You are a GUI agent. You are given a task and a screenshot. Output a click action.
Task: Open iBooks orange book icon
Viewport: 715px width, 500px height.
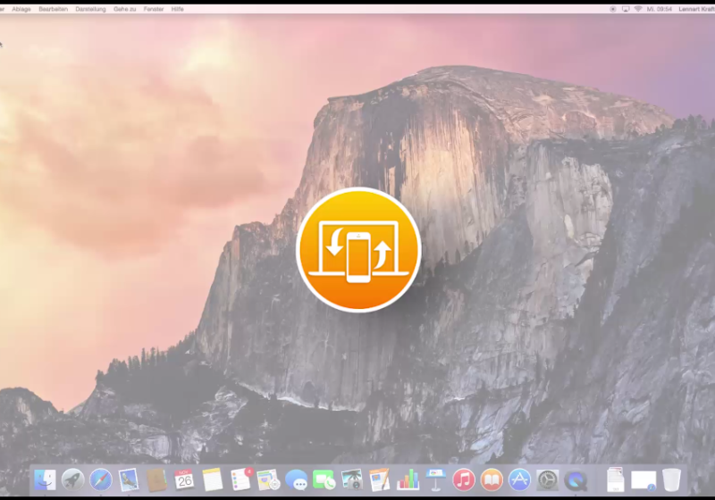[492, 480]
